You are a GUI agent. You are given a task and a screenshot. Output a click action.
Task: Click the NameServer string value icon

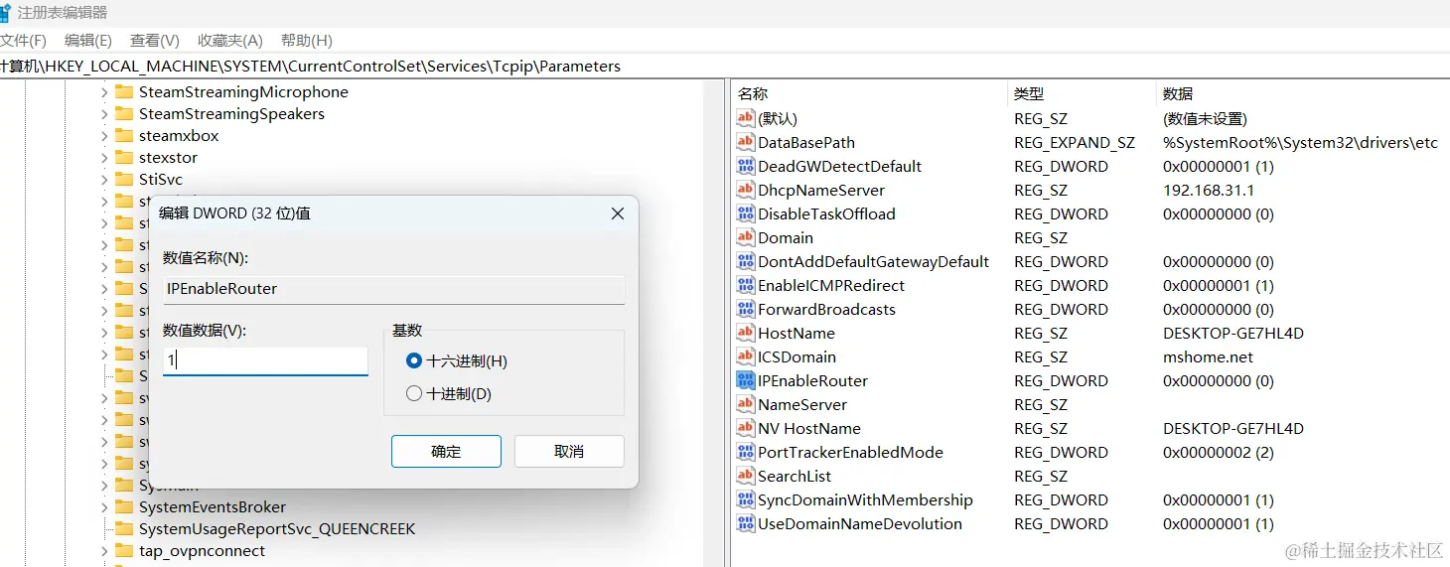pyautogui.click(x=745, y=404)
